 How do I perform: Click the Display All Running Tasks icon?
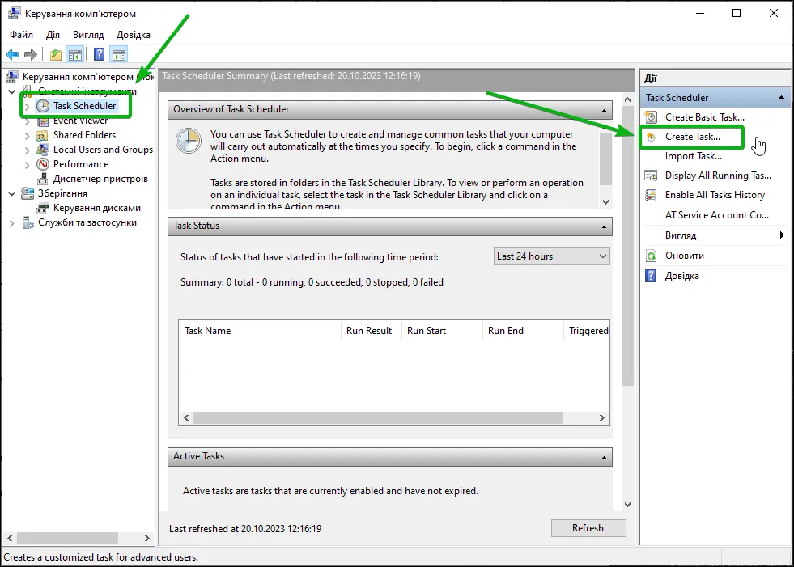pyautogui.click(x=651, y=176)
